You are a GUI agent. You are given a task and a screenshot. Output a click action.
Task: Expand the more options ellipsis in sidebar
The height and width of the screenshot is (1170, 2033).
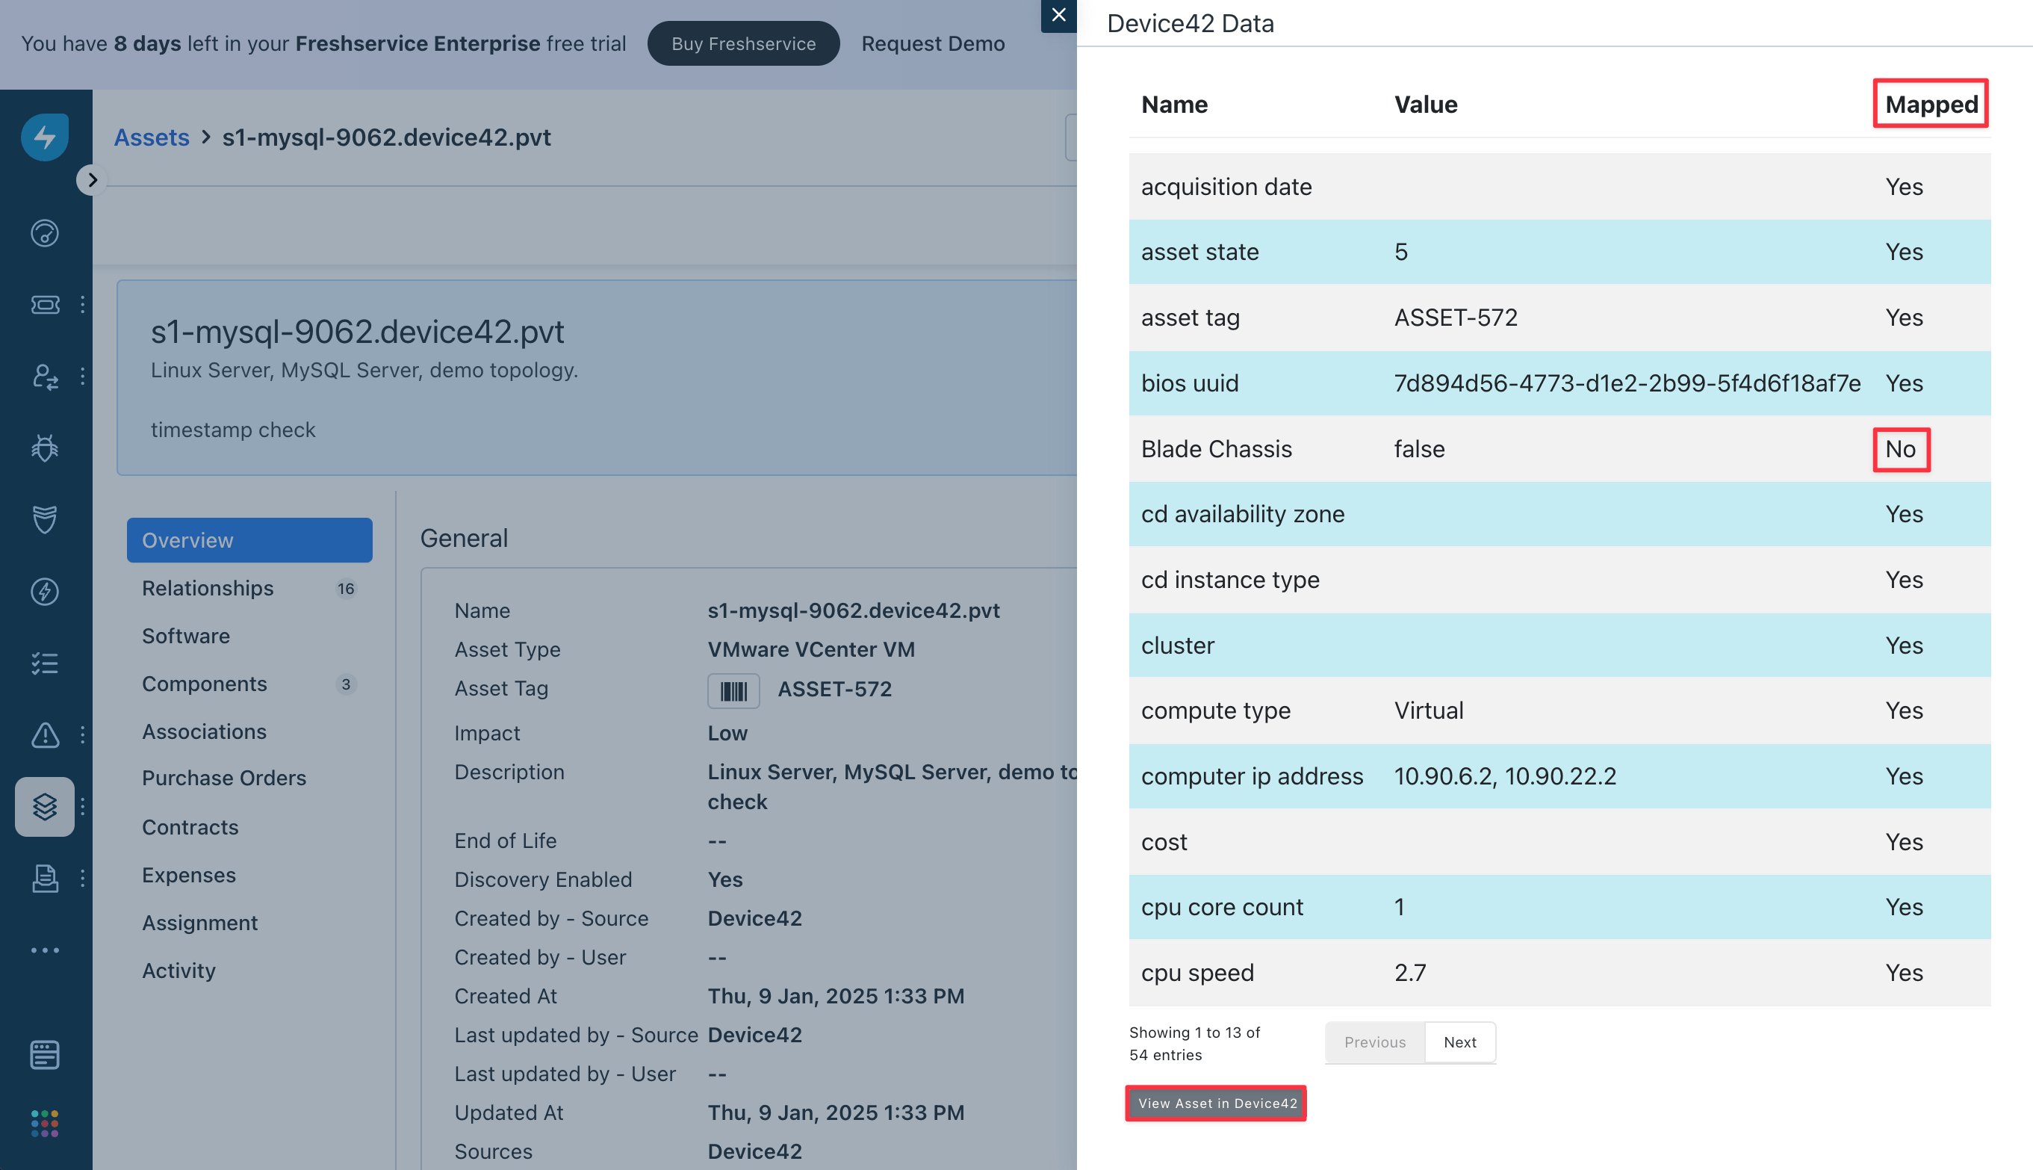coord(45,950)
